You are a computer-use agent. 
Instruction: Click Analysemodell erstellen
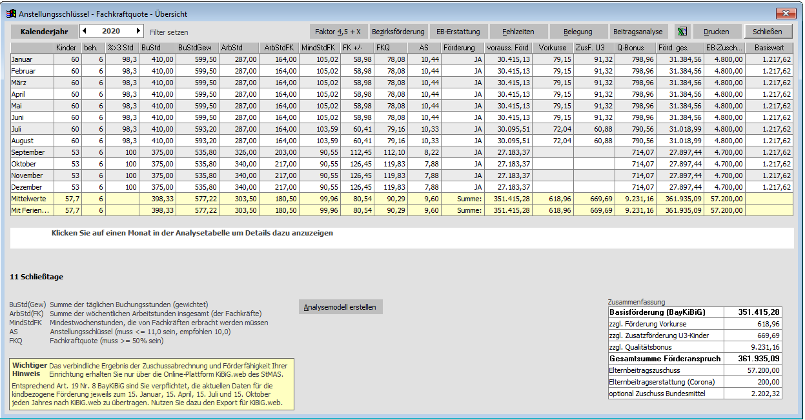coord(341,307)
